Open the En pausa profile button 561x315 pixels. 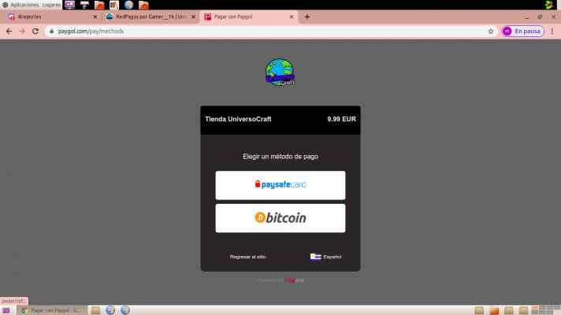(522, 31)
